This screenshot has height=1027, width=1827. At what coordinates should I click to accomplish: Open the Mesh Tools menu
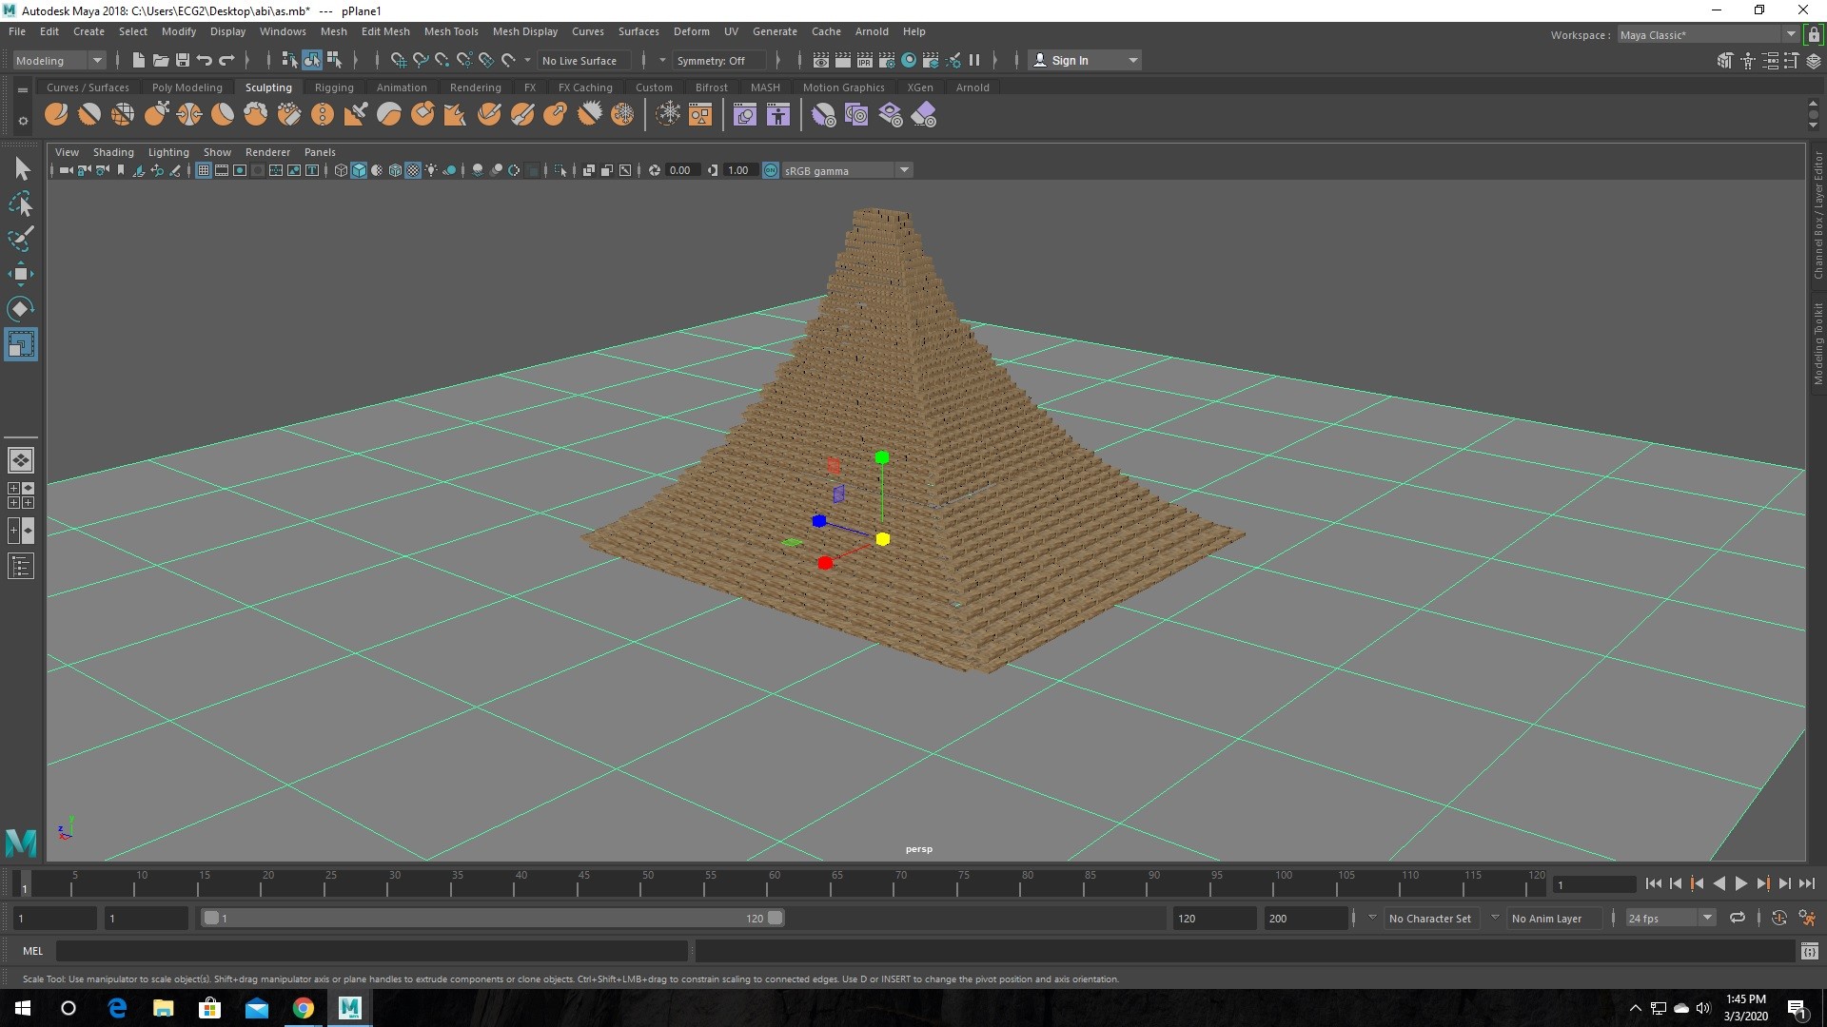[x=451, y=31]
